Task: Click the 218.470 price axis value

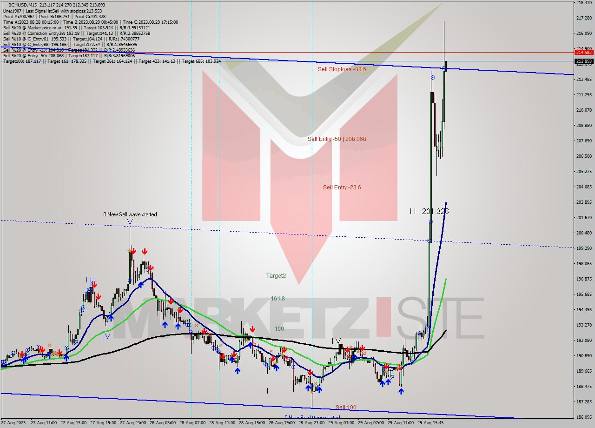Action: click(584, 3)
